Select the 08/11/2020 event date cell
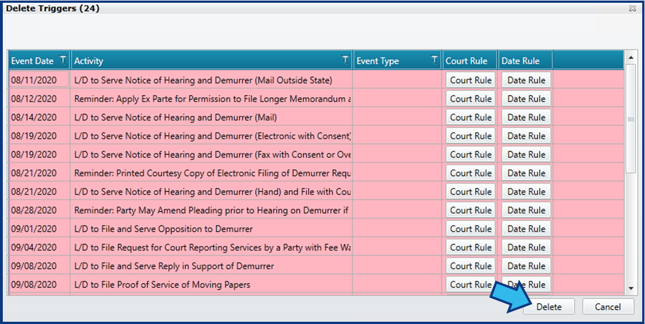Screen dimensions: 645x324 coord(39,80)
